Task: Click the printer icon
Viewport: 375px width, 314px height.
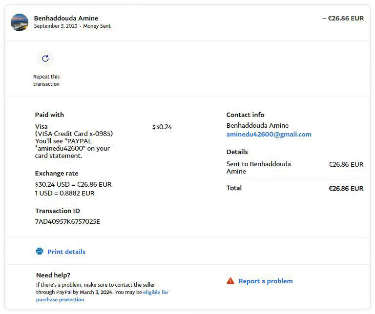Action: (x=40, y=252)
